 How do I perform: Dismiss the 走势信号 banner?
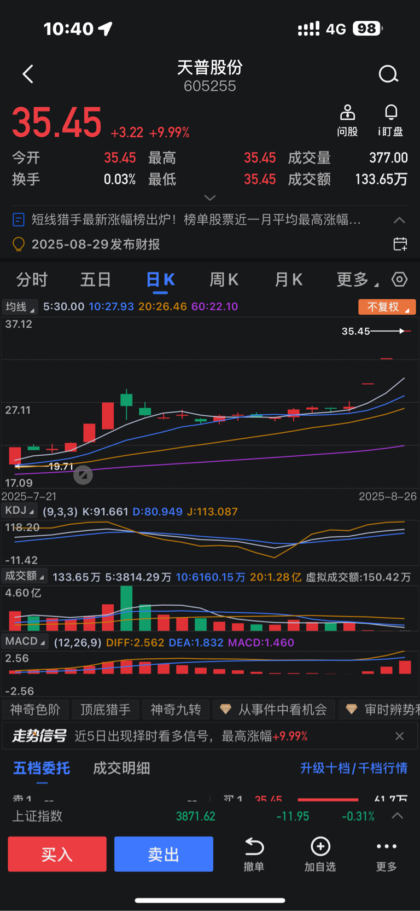coord(400,736)
